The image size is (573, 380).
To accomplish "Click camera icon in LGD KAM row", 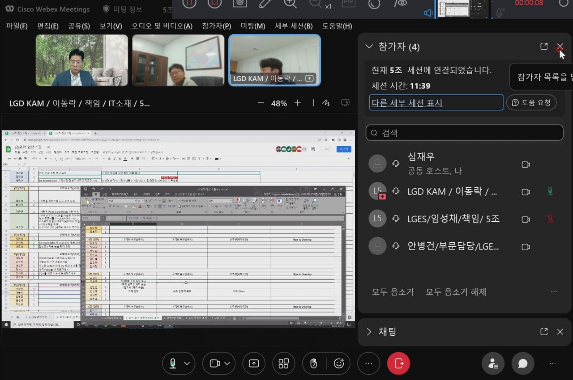I will 526,192.
